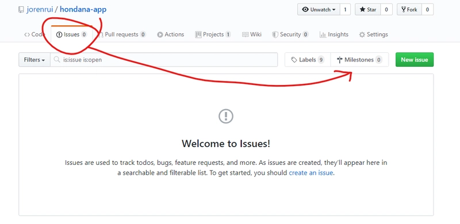Screen dimensions: 460x224
Task: Open the Pull requests tab
Action: 122,34
